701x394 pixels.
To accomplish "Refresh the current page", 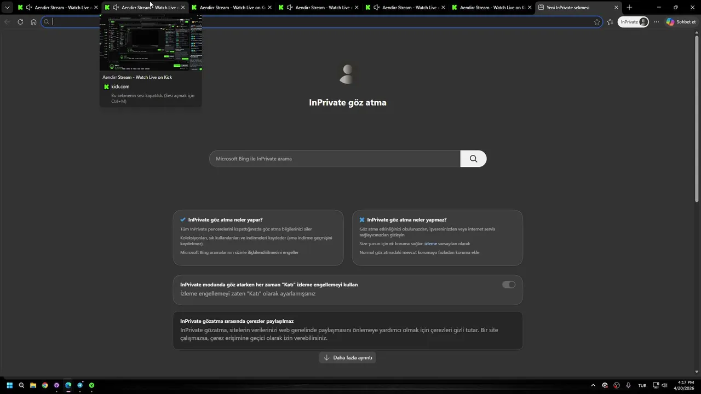I will pos(20,22).
